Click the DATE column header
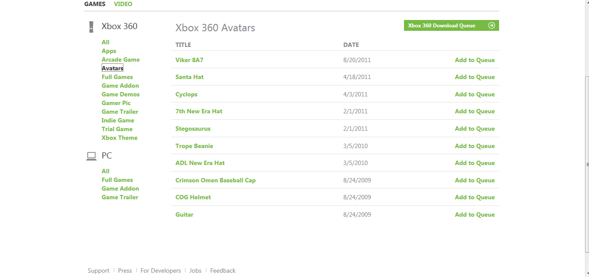 (351, 45)
